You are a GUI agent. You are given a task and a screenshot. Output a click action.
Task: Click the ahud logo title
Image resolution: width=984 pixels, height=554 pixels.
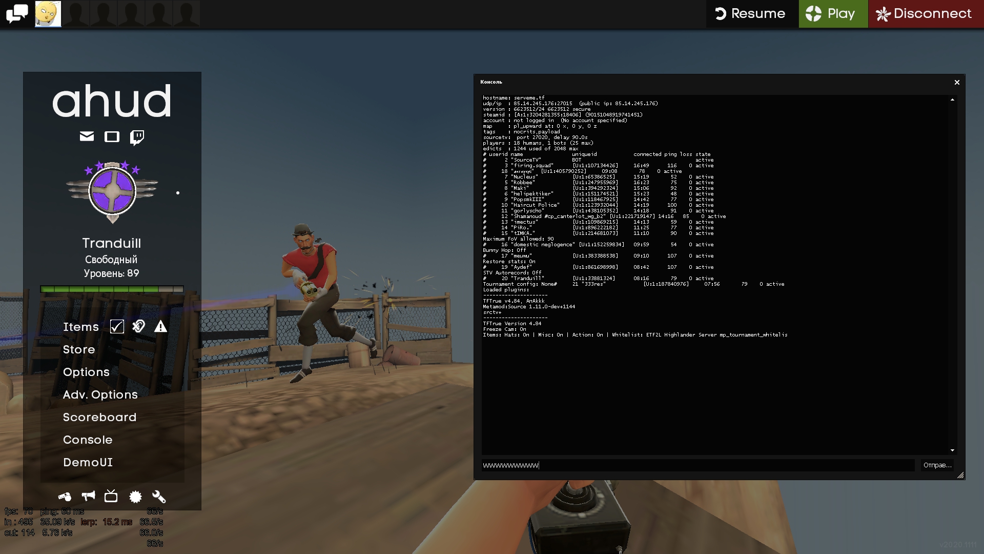112,101
